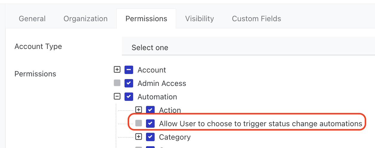The width and height of the screenshot is (375, 148).
Task: Uncheck the Category checkbox
Action: click(x=150, y=137)
